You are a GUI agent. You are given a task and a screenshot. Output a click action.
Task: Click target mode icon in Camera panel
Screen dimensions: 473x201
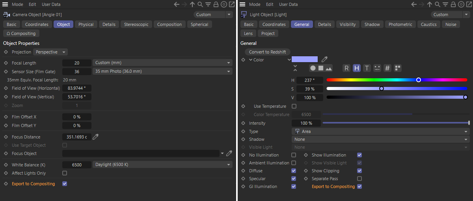tap(224, 4)
